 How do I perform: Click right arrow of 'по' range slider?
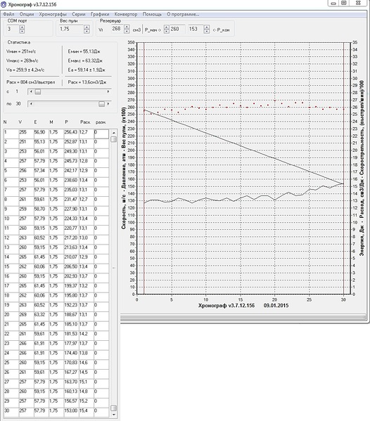click(108, 104)
